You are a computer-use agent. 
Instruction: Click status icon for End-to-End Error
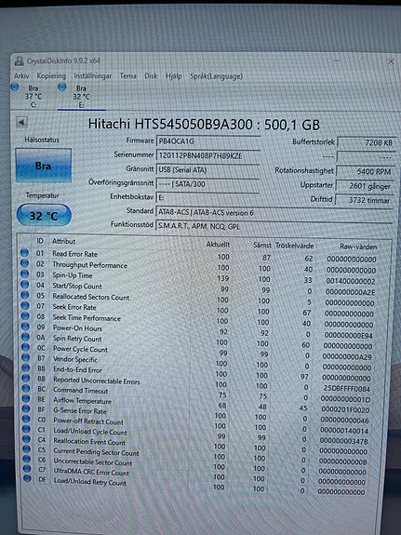(26, 368)
